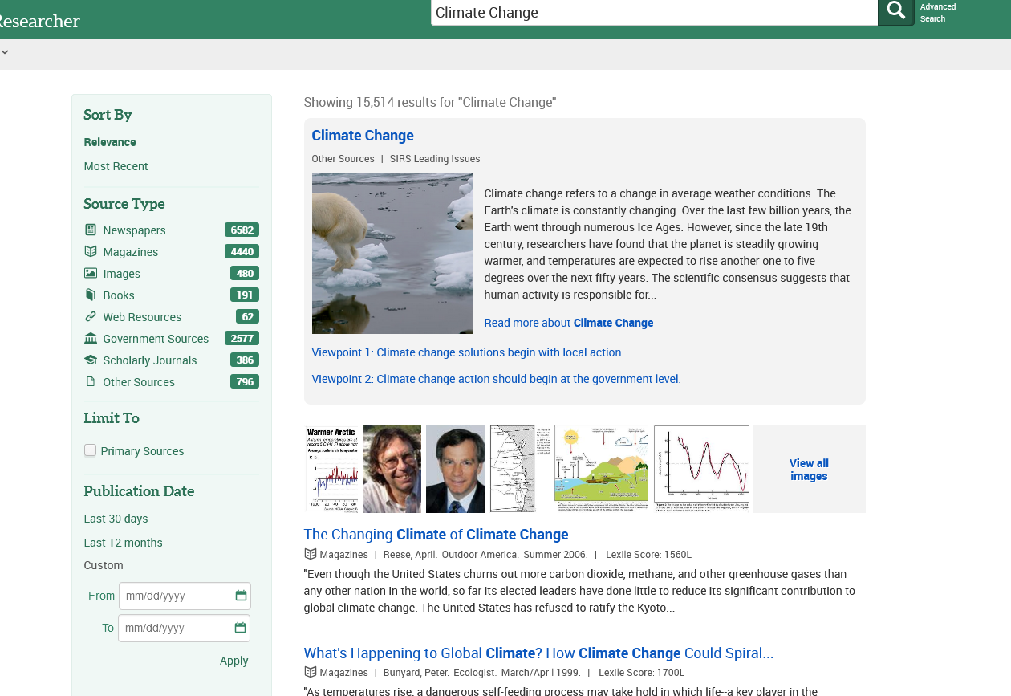Open the Advanced Search link
The image size is (1011, 696).
(937, 13)
